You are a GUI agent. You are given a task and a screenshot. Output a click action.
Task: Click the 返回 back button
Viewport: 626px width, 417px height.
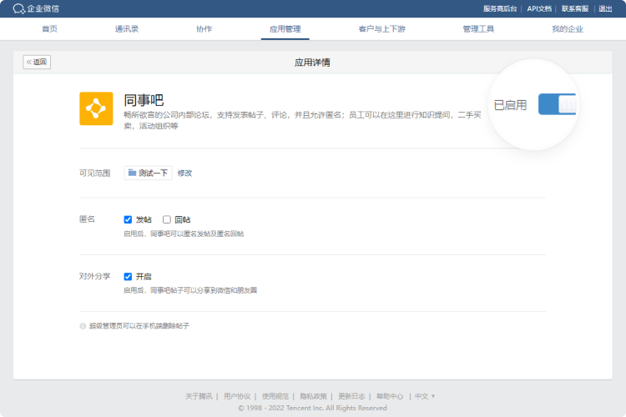click(x=37, y=62)
